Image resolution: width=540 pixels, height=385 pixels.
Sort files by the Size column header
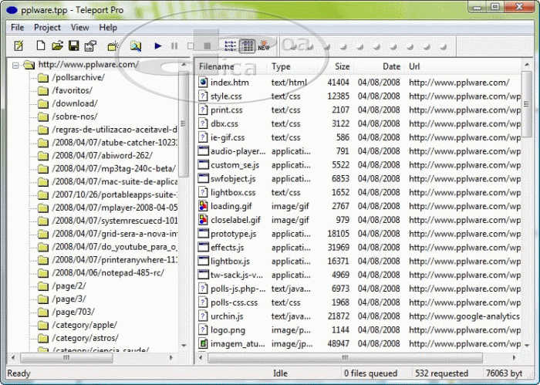(x=342, y=66)
